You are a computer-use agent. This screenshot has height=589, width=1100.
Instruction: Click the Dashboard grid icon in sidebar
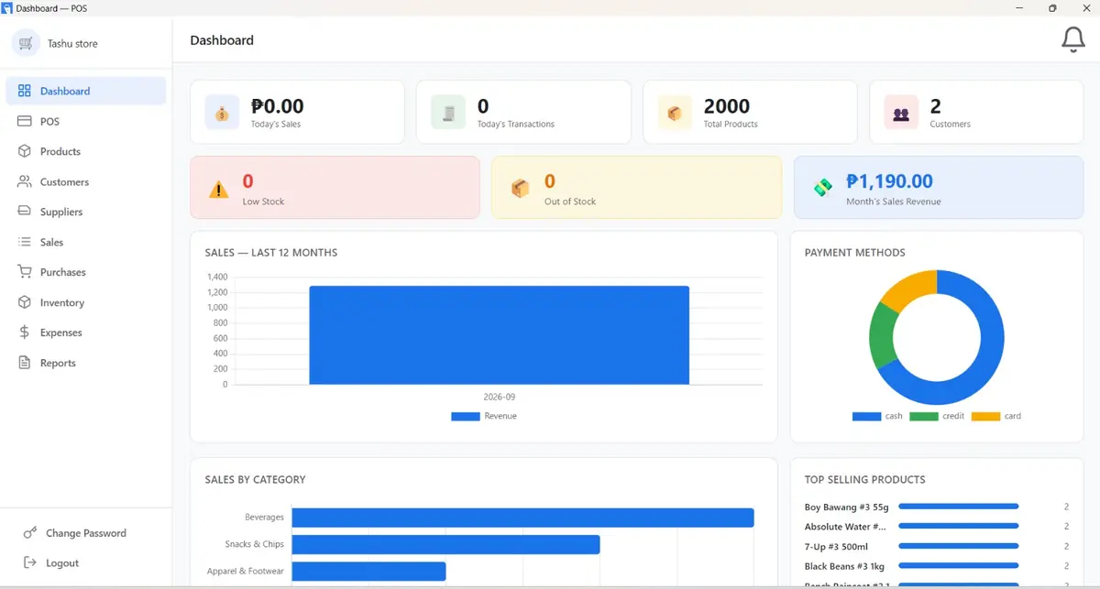coord(25,91)
